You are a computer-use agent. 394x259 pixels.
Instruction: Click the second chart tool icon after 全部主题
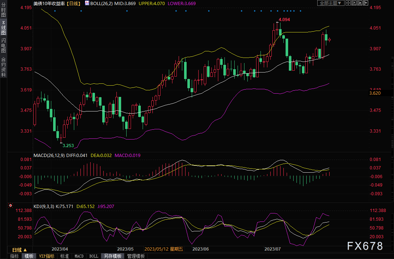click(353, 3)
